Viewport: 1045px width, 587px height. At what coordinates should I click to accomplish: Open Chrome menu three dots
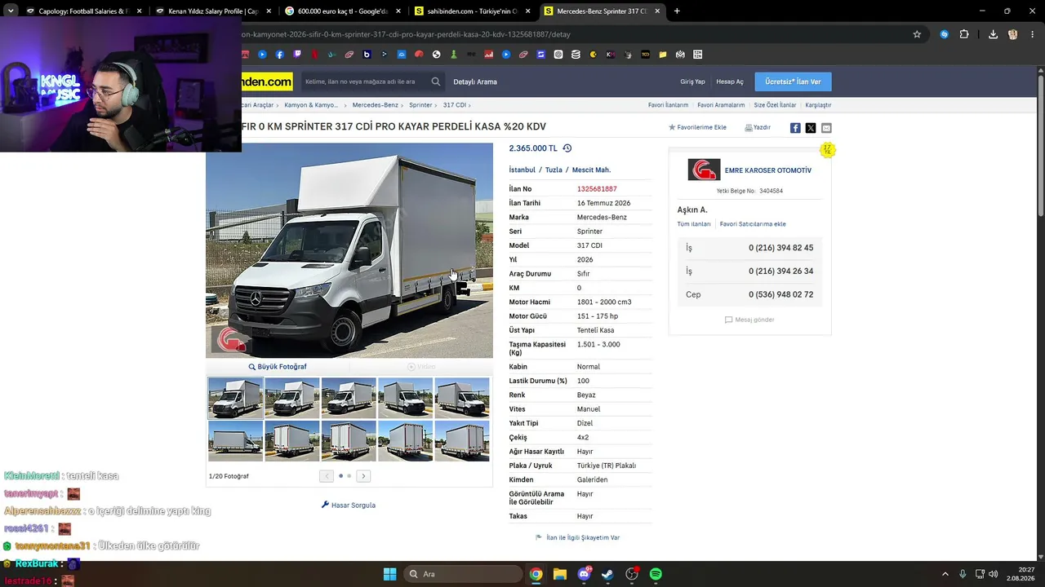(1032, 34)
